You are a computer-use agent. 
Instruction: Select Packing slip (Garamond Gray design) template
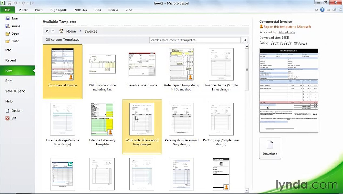[181, 127]
